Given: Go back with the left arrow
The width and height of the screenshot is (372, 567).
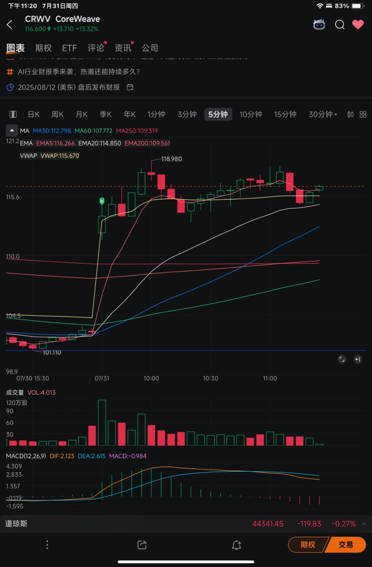Looking at the screenshot, I should click(x=10, y=24).
